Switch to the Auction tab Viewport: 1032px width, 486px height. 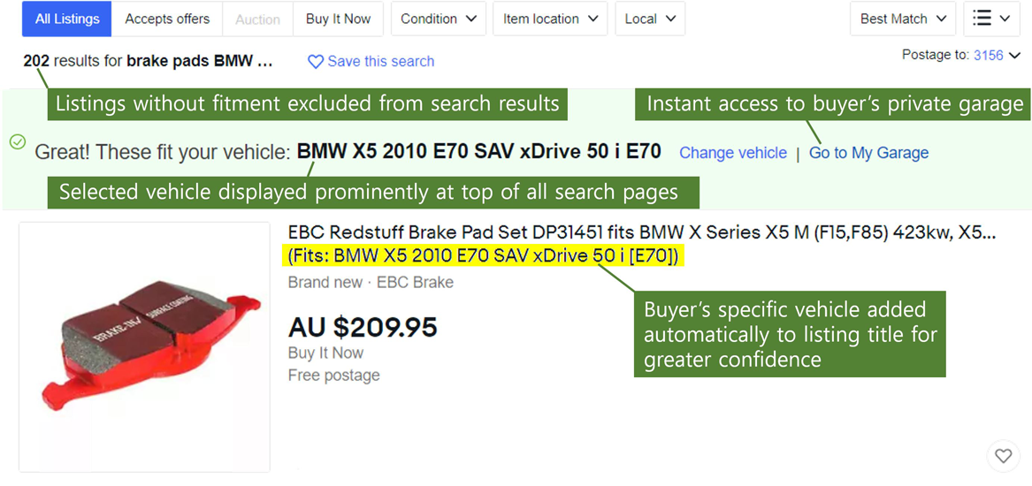(x=257, y=19)
